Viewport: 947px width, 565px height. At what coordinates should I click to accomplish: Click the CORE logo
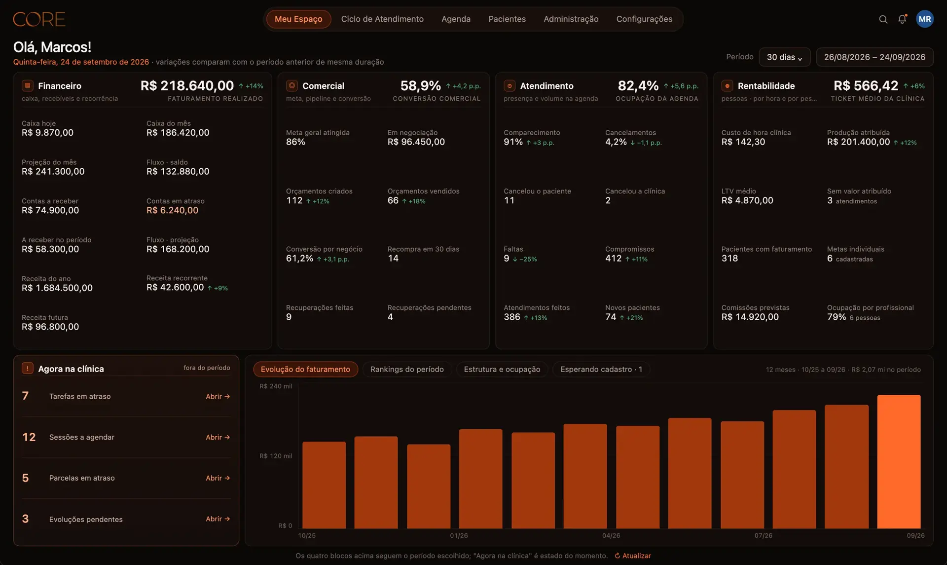pos(39,19)
